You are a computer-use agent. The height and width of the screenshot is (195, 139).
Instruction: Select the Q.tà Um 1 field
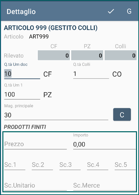tap(22, 94)
